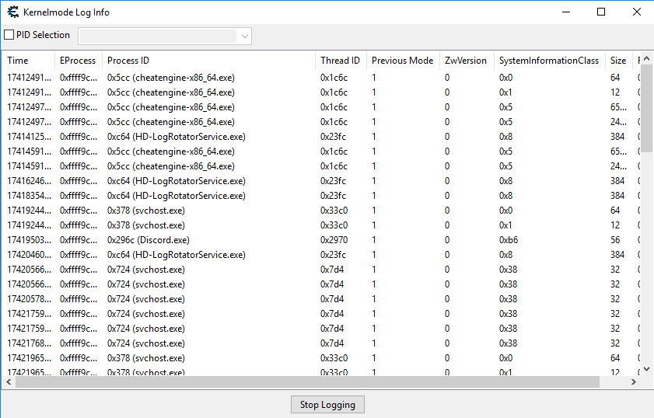The image size is (654, 418).
Task: Select the 17414125 HD-LogRotatorService.exe row
Action: pyautogui.click(x=320, y=137)
